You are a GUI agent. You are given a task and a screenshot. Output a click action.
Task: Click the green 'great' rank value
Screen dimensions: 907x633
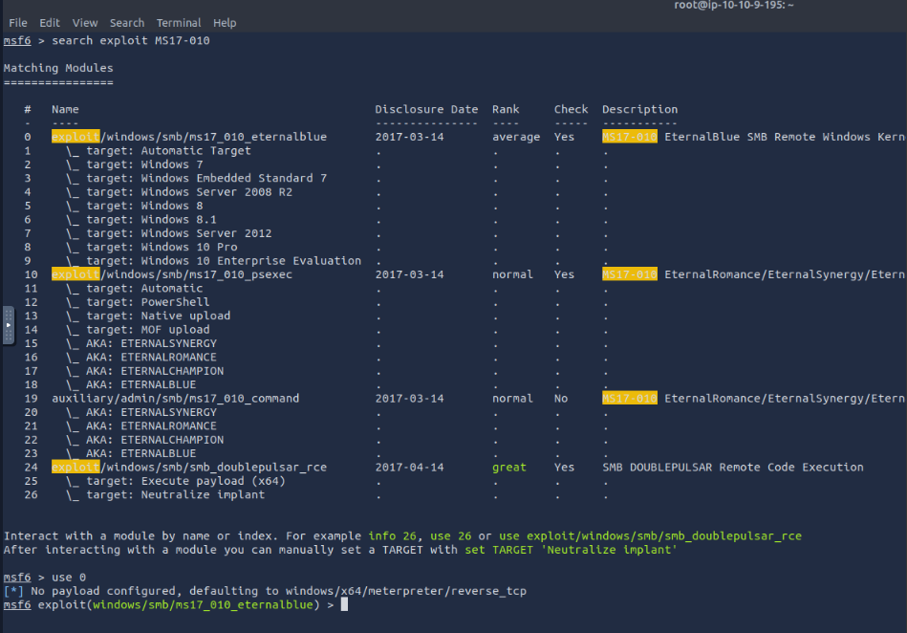[509, 468]
